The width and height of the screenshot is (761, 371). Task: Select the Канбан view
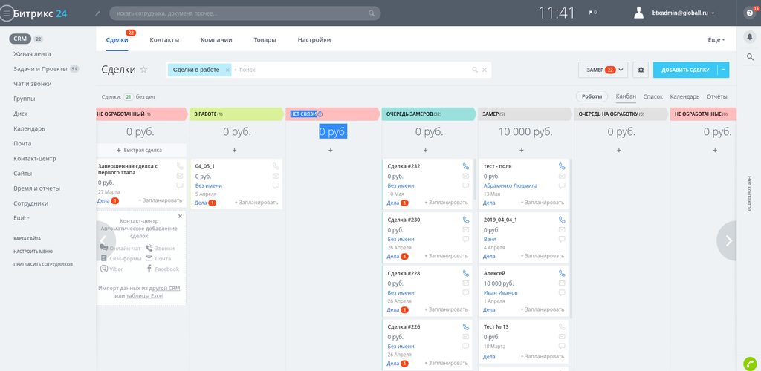pos(626,96)
